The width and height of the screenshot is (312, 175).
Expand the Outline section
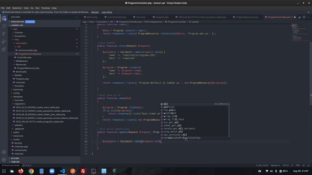coord(44,158)
